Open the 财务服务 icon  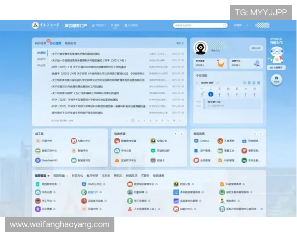tap(244, 141)
